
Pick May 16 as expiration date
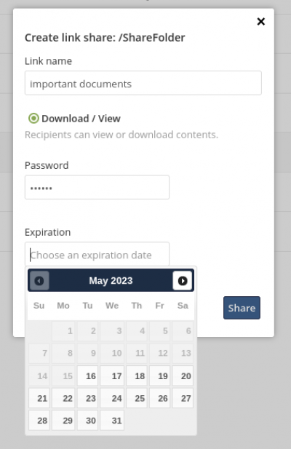point(87,376)
